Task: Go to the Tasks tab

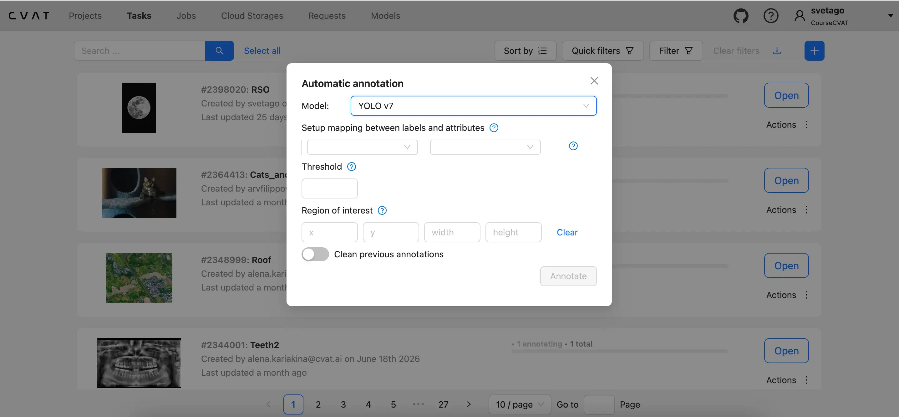Action: point(139,16)
